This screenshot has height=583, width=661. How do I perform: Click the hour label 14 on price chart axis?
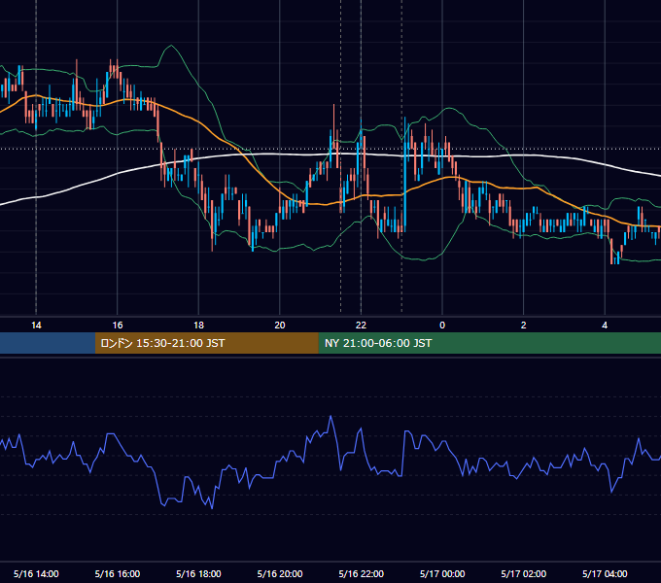pos(36,326)
